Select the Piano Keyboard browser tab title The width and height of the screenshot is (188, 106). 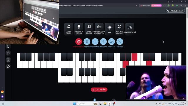[81, 6]
